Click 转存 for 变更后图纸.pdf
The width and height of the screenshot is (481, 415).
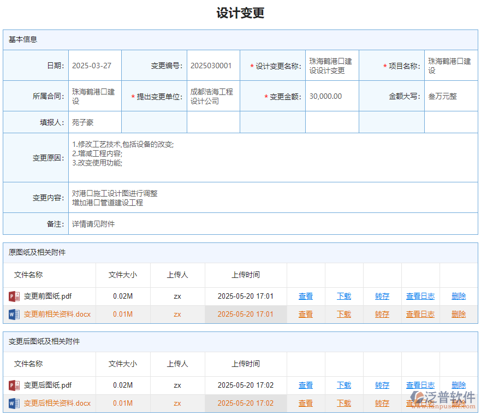382,385
